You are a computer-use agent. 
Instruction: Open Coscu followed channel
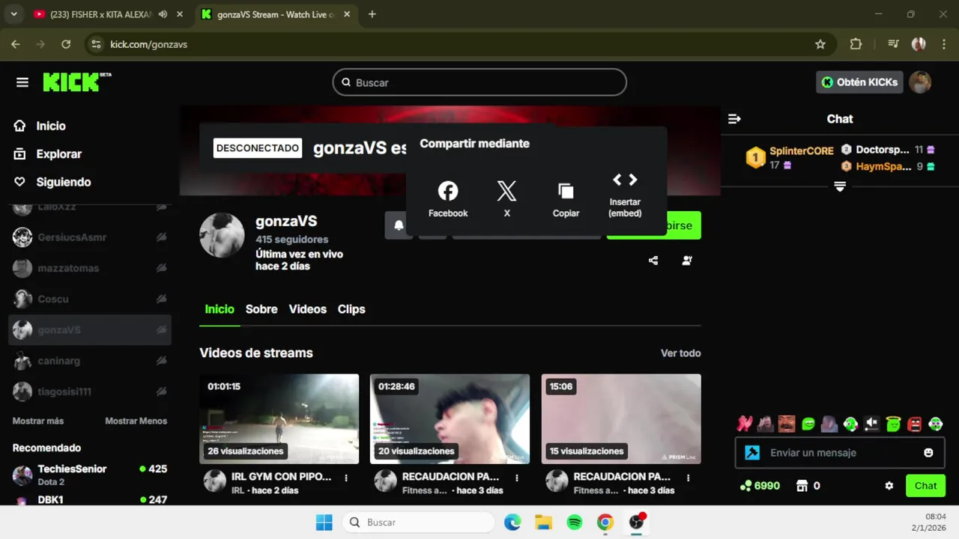[90, 299]
